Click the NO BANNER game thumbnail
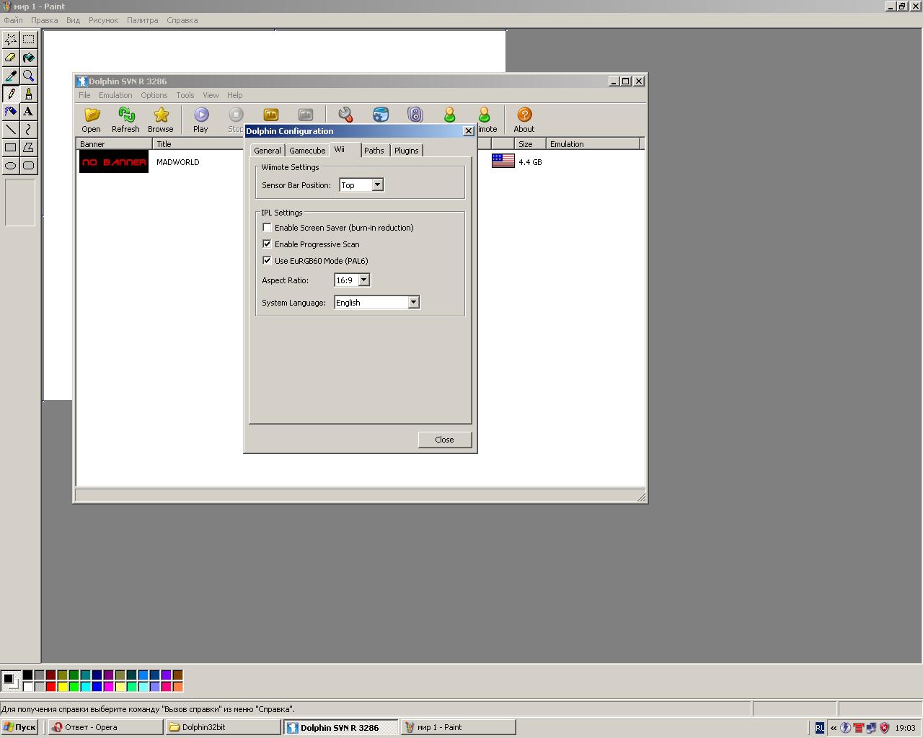 point(114,162)
